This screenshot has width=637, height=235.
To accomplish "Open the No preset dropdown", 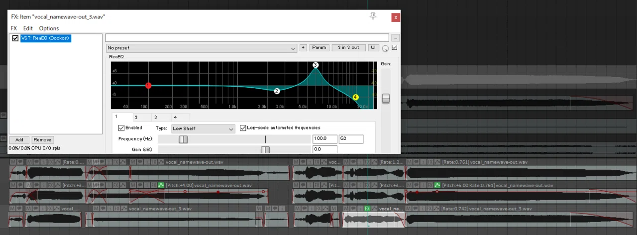I will (202, 48).
